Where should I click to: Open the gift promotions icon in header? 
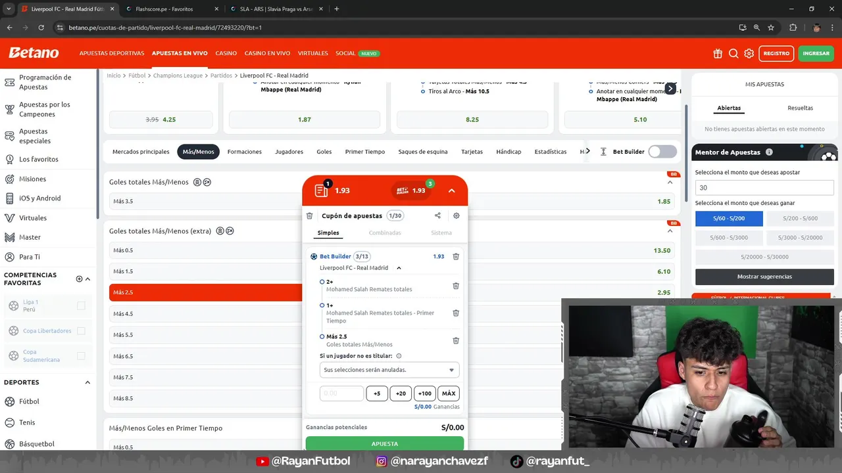coord(718,53)
